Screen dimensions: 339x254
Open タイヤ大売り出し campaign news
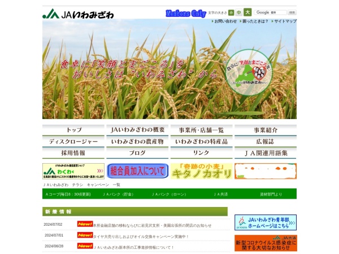(141, 237)
